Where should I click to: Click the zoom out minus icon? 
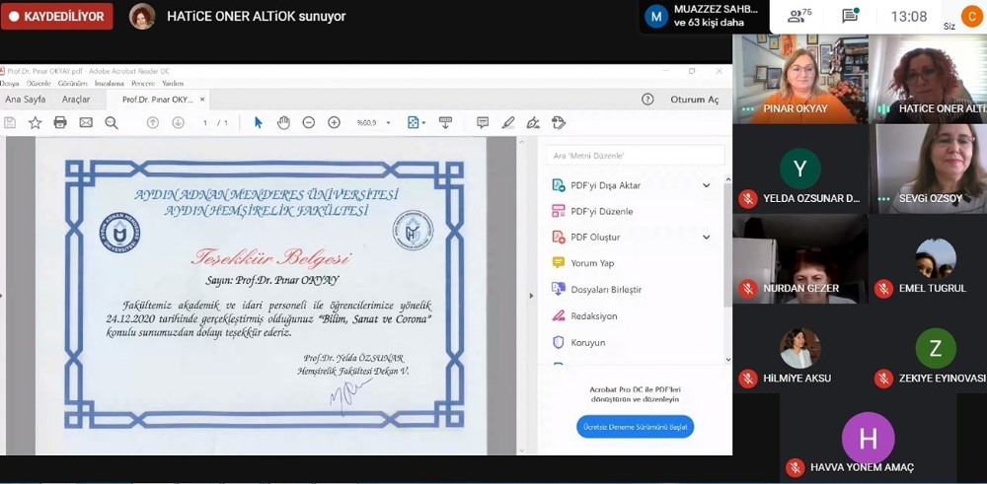coord(308,122)
